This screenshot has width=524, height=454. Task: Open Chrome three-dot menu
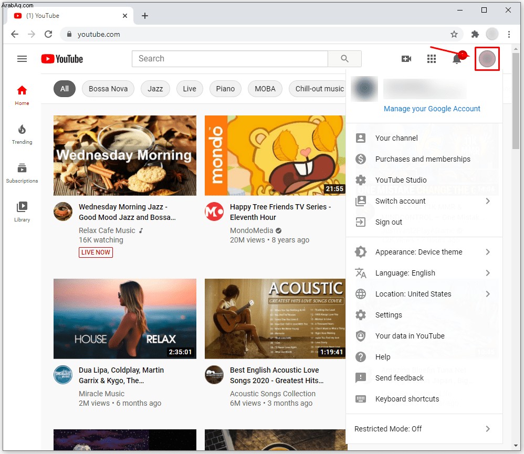509,34
